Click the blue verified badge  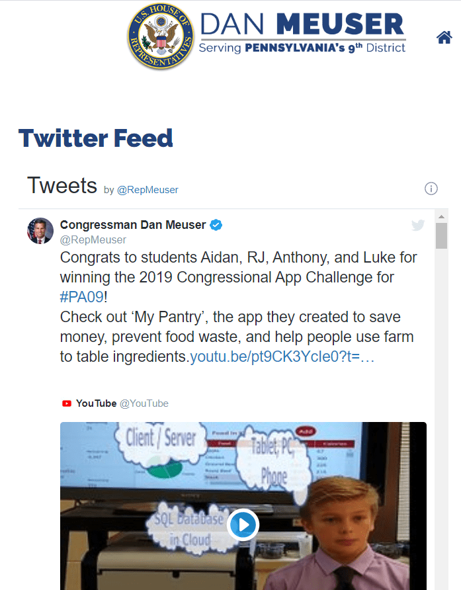pos(216,225)
